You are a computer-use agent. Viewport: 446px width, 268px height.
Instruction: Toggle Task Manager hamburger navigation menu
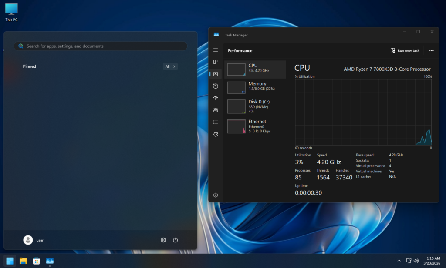click(x=216, y=50)
